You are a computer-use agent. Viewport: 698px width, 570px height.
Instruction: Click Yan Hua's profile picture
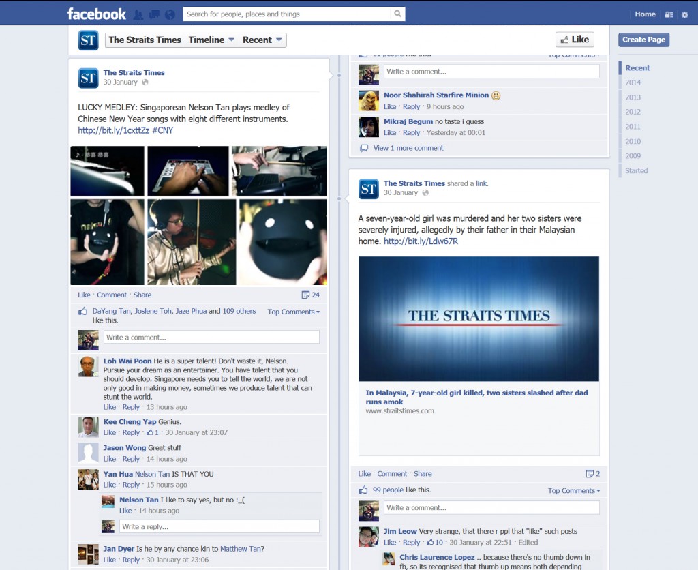[x=88, y=479]
